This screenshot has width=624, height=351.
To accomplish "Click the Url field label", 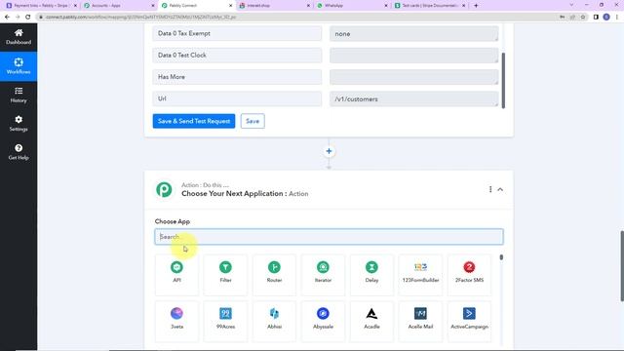I will click(162, 98).
